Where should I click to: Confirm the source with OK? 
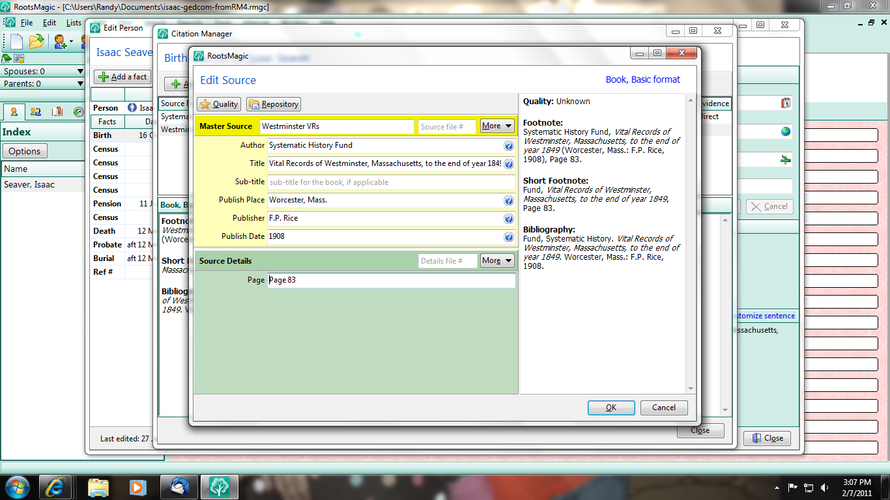[611, 408]
